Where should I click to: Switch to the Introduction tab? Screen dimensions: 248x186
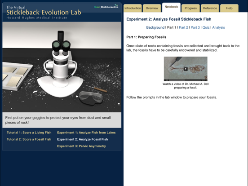tap(133, 8)
